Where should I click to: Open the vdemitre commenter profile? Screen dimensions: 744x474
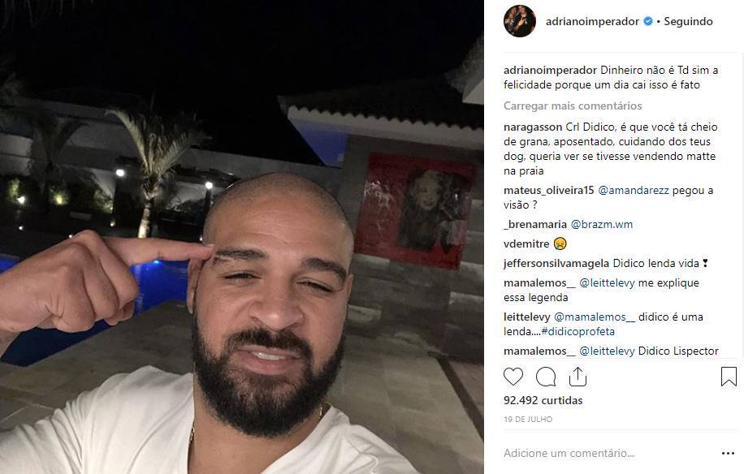click(526, 243)
